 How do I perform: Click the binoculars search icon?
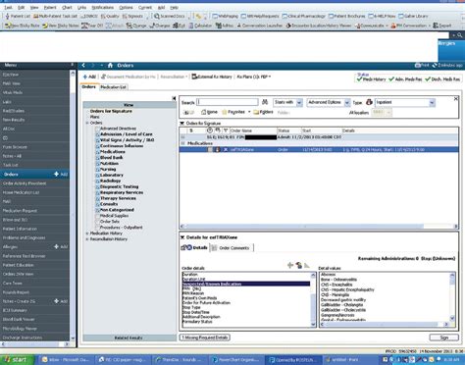pos(265,102)
